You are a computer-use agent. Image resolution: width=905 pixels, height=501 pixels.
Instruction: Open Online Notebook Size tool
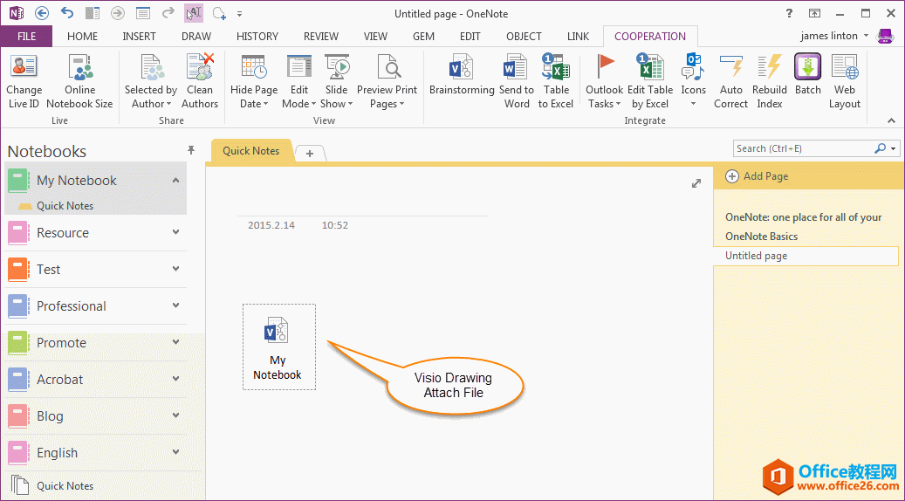tap(79, 82)
